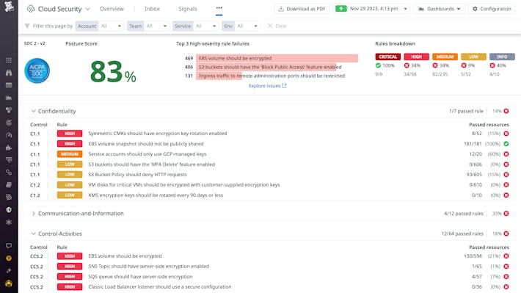
Task: Open Classic Load Balancer listener rule
Action: tap(159, 286)
